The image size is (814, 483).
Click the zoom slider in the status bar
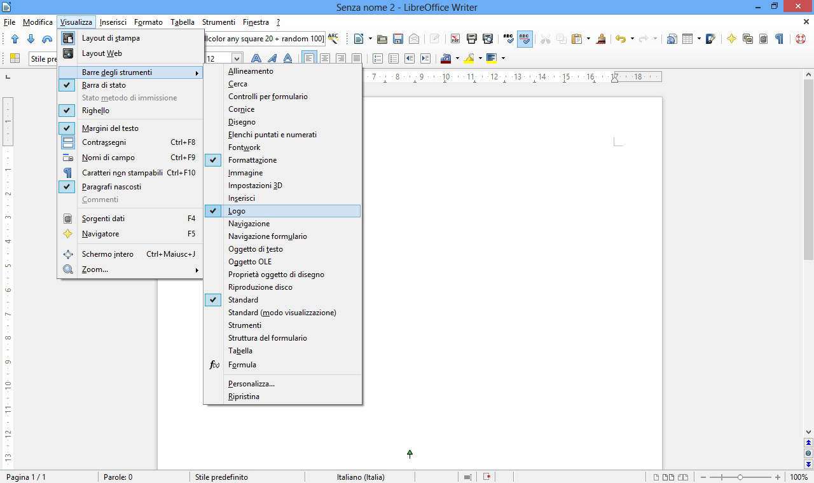[740, 477]
